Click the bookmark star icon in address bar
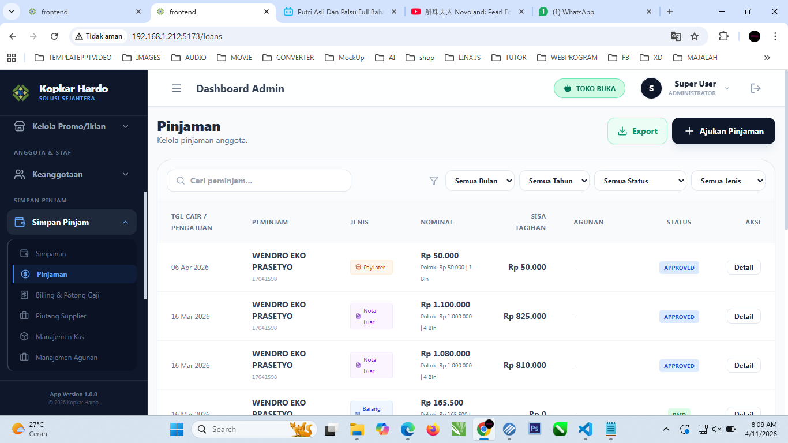Screen dimensions: 788x443 [695, 36]
